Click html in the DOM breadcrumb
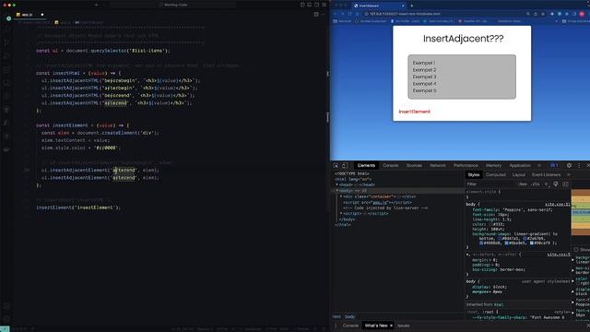The height and width of the screenshot is (332, 590). [x=336, y=317]
